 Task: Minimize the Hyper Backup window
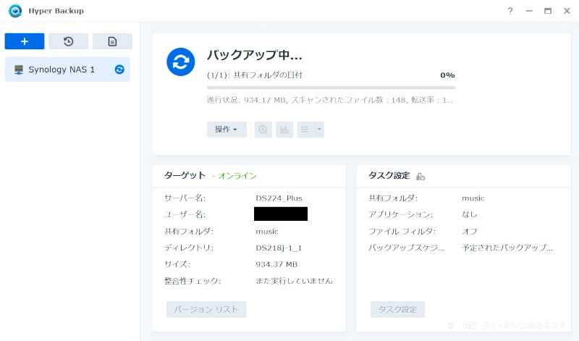point(529,11)
